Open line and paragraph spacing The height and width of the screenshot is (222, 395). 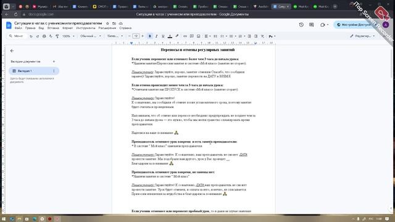pyautogui.click(x=215, y=36)
